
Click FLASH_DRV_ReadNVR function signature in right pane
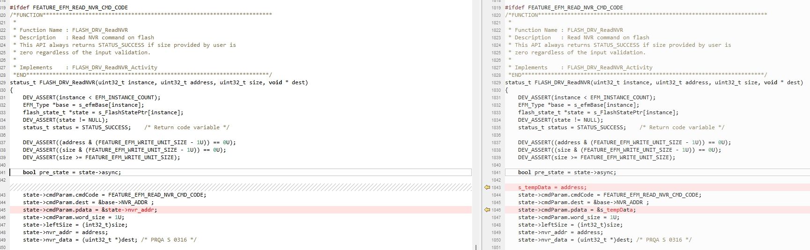[x=654, y=82]
